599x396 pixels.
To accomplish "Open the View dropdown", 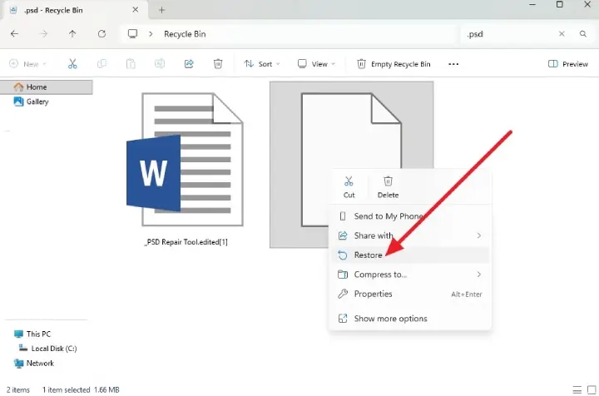I will tap(316, 64).
